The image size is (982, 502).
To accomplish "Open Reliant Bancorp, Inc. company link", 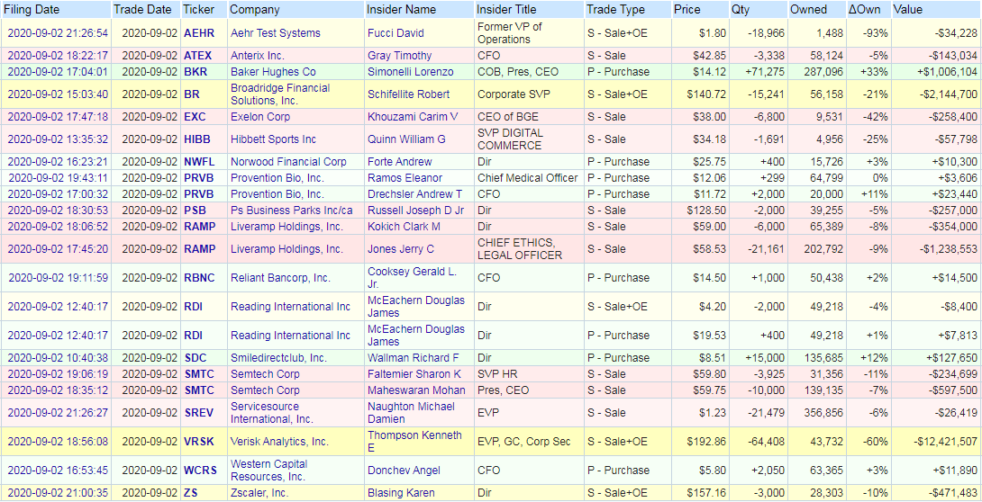I will point(280,278).
